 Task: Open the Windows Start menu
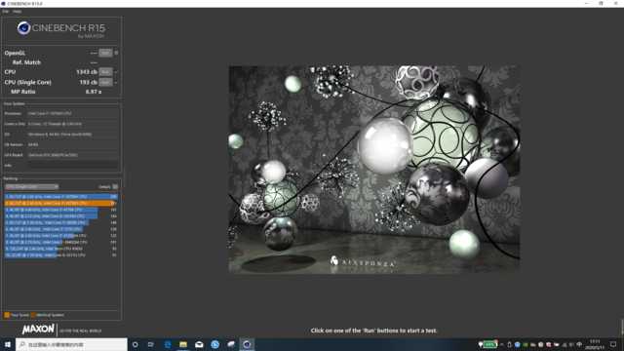tap(8, 344)
